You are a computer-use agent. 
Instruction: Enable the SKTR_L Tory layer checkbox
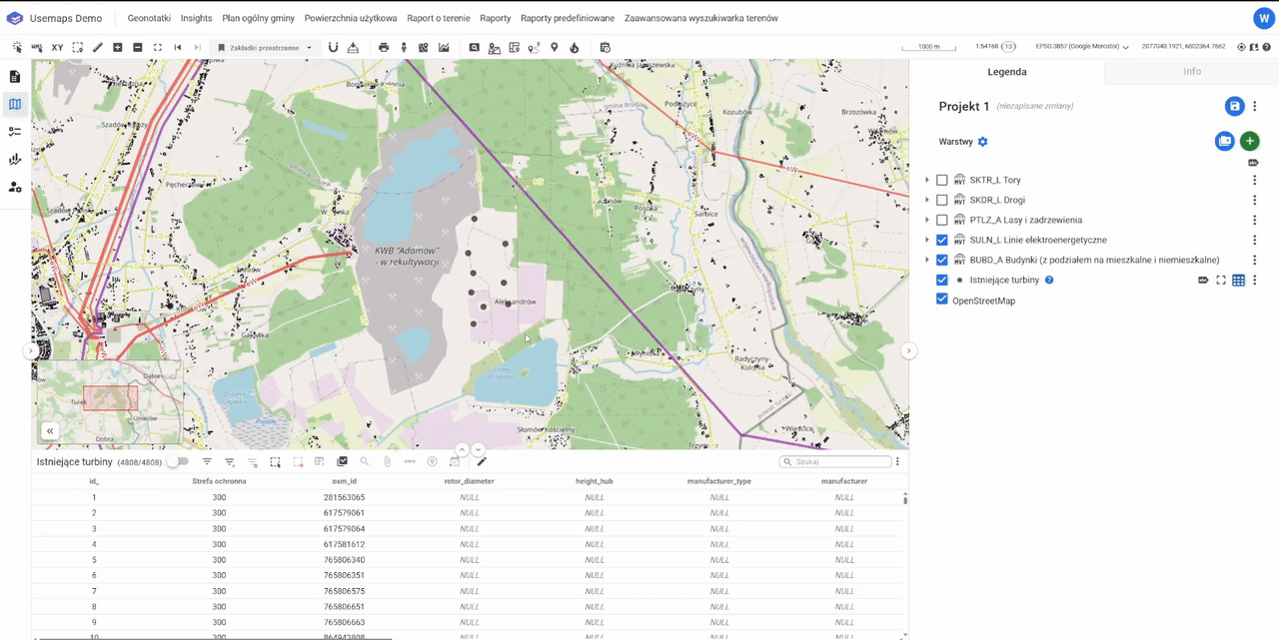(941, 181)
